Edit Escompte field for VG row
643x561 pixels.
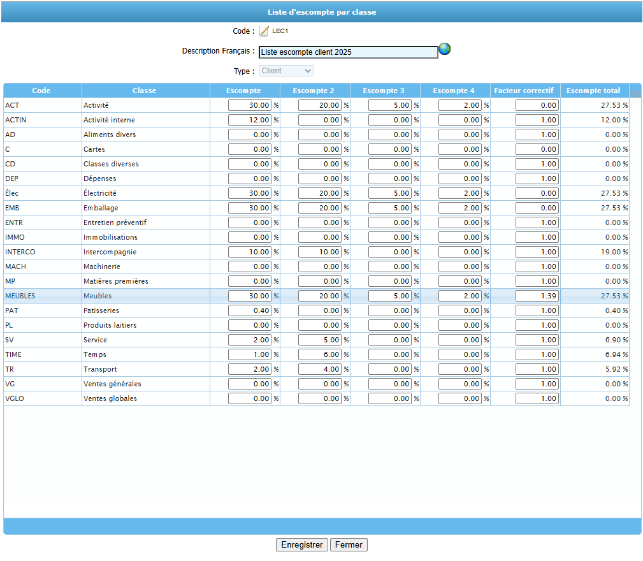coord(250,384)
